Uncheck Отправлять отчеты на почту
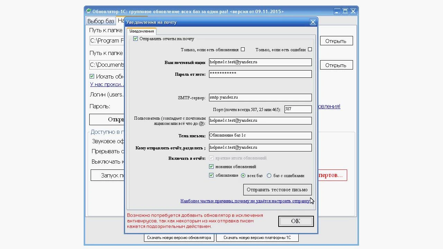 point(135,39)
